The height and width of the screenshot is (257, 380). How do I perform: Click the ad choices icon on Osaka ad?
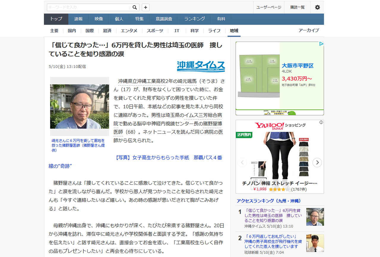click(x=321, y=44)
